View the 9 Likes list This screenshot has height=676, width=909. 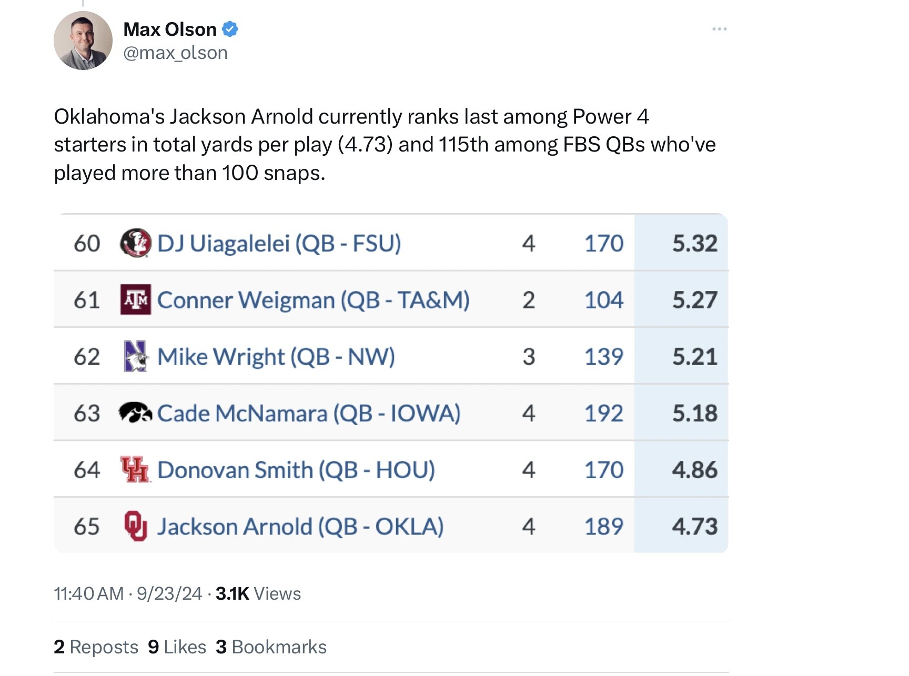pyautogui.click(x=177, y=647)
